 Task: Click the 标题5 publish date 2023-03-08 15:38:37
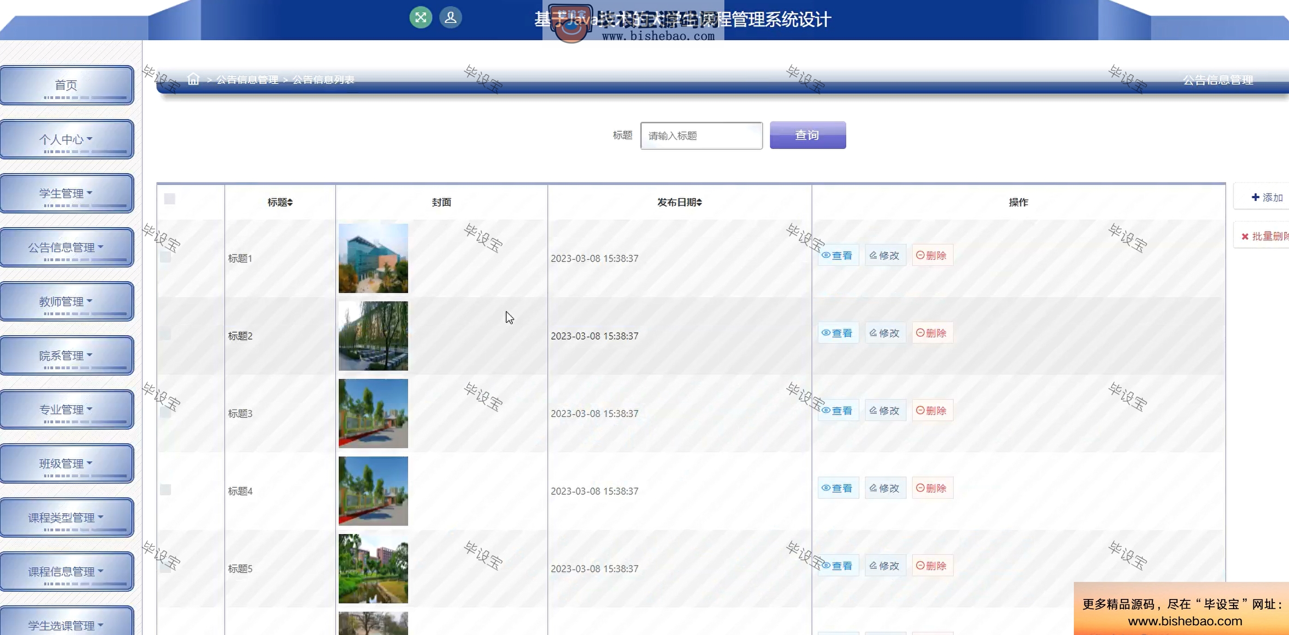595,569
